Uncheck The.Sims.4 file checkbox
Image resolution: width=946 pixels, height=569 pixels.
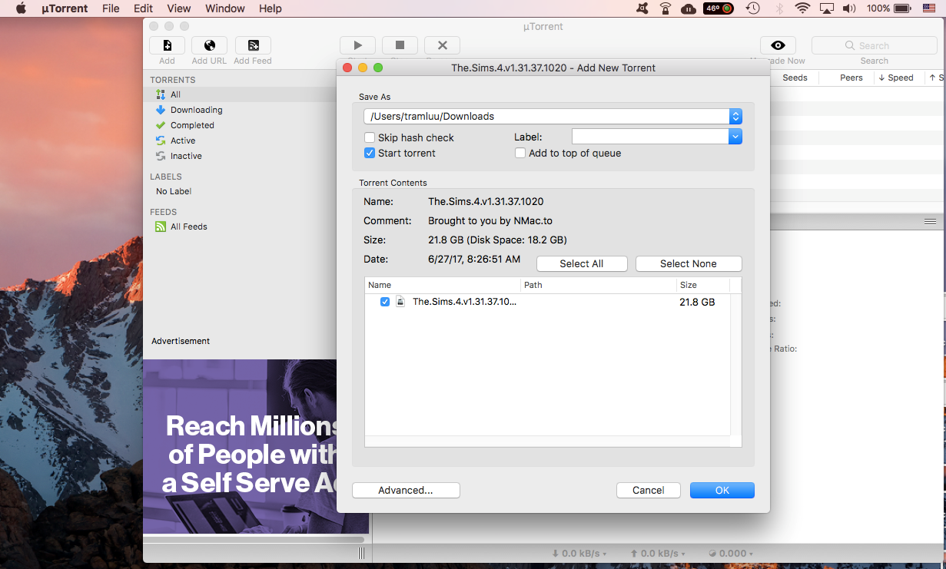pos(385,302)
